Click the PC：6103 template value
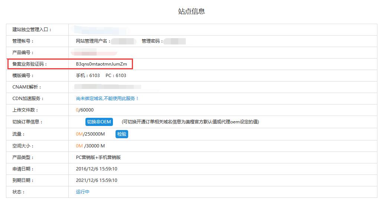The width and height of the screenshot is (383, 206). (x=116, y=76)
